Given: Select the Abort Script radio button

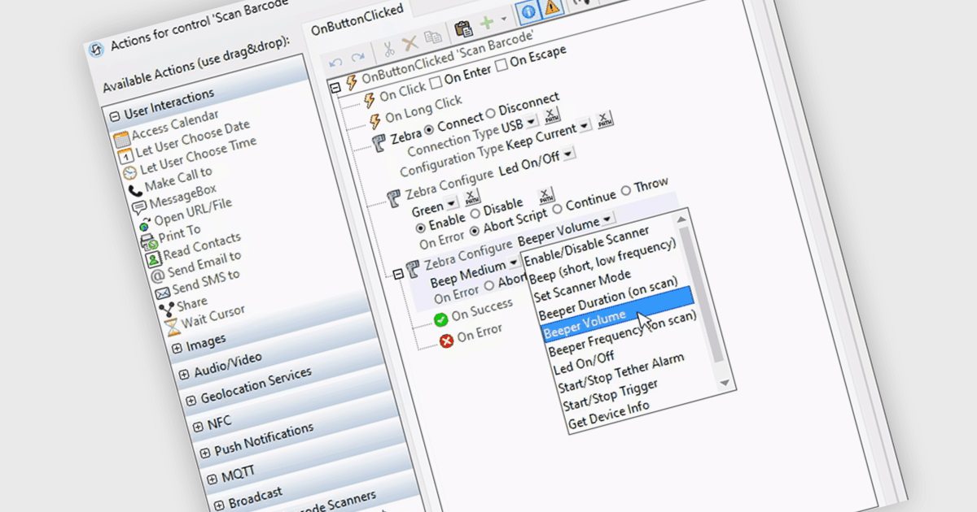Looking at the screenshot, I should pyautogui.click(x=476, y=232).
